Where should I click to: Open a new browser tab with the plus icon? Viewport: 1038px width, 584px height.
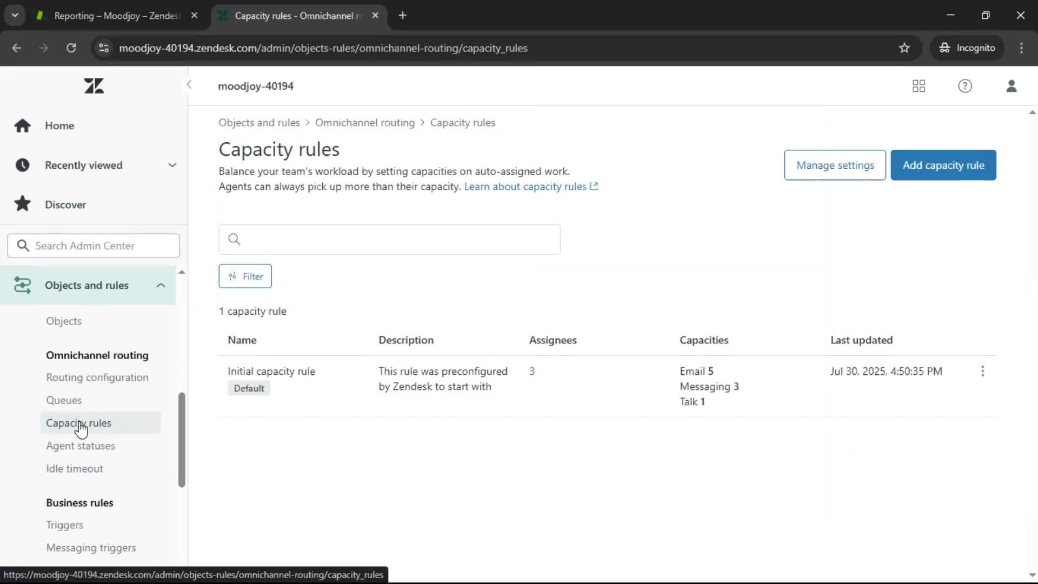click(402, 16)
